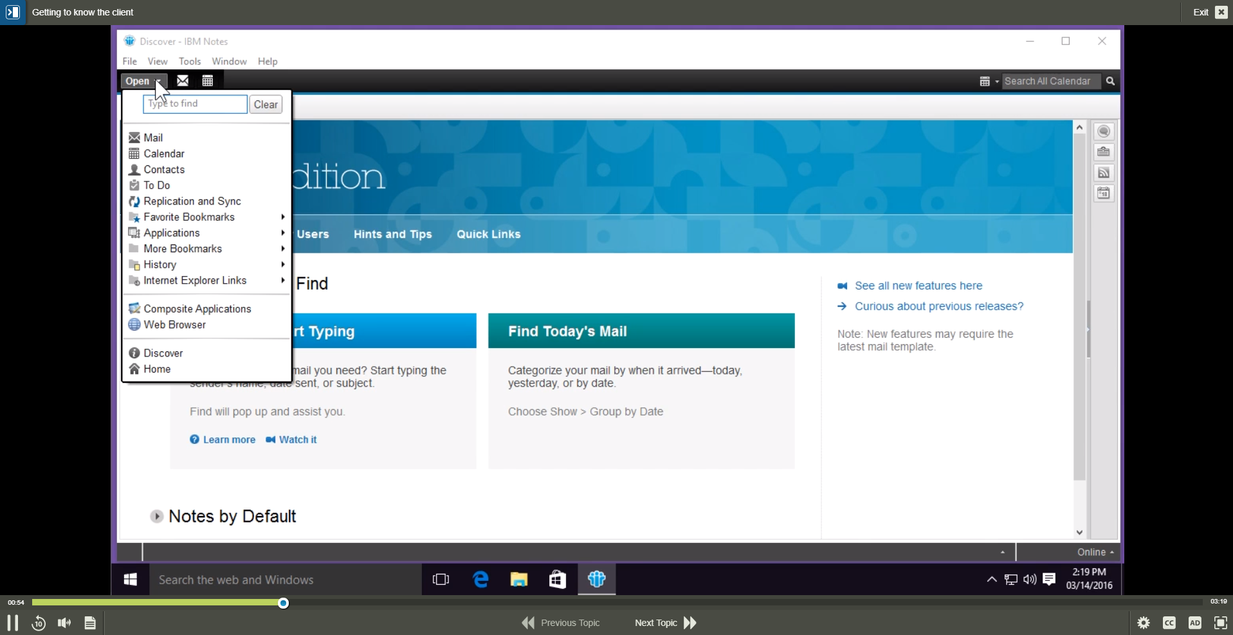
Task: Open the Discover page entry
Action: click(163, 353)
